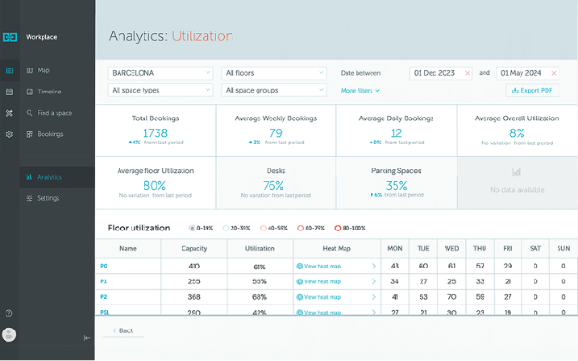Open View heat map for P1
The height and width of the screenshot is (361, 578).
[x=322, y=281]
